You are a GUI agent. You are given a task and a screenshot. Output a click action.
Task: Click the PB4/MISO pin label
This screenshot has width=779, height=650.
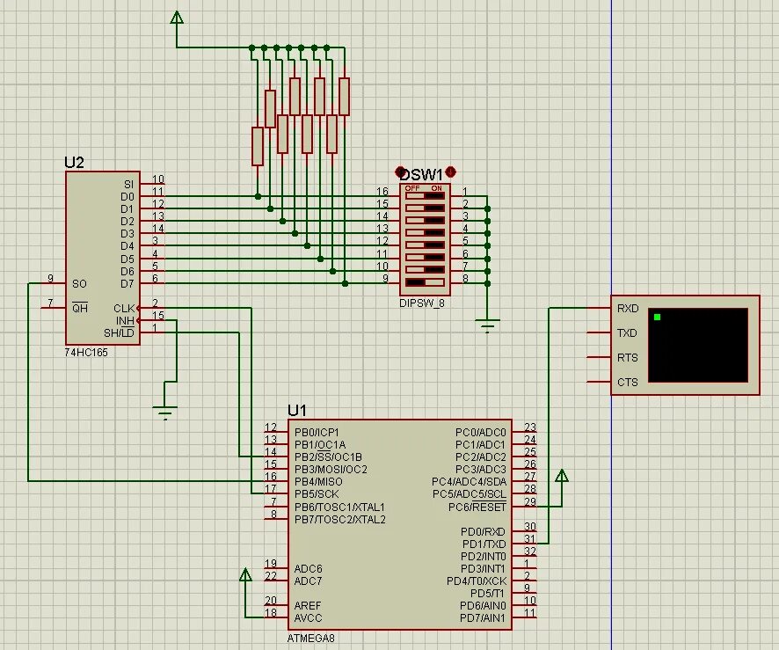click(318, 482)
